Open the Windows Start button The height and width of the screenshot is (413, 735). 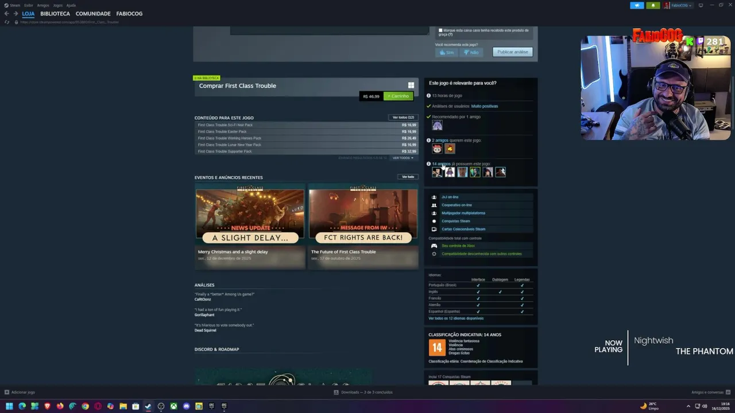tap(9, 406)
